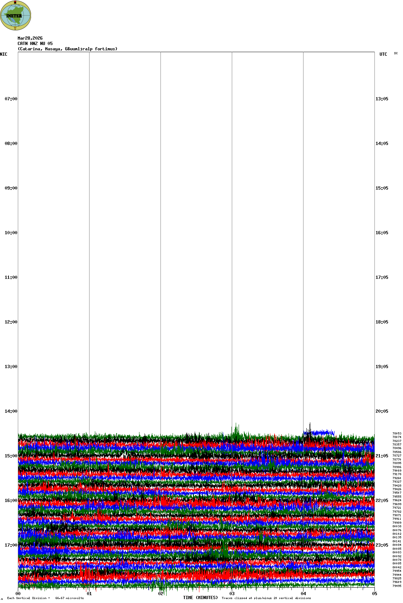Select the 12:00 local time marker
Screen dimensions: 403x603
coord(11,322)
